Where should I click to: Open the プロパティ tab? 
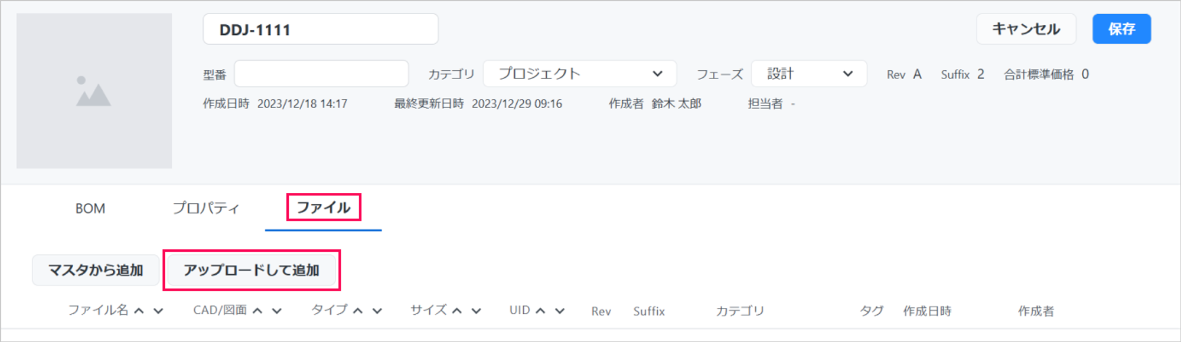(x=205, y=208)
